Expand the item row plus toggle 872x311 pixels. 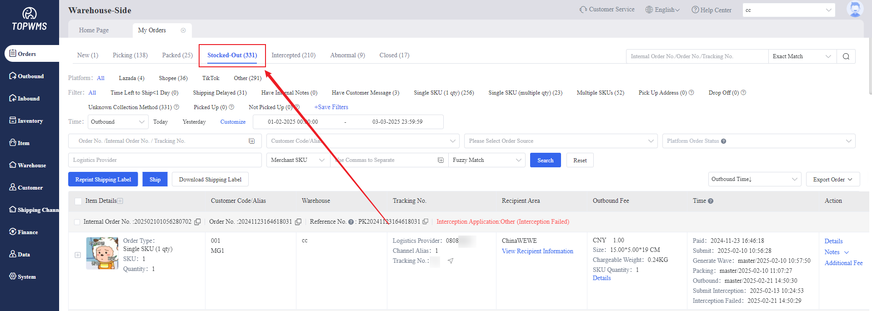pyautogui.click(x=77, y=255)
